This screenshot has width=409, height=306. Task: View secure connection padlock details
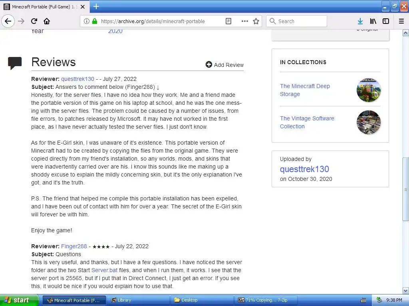tap(95, 21)
